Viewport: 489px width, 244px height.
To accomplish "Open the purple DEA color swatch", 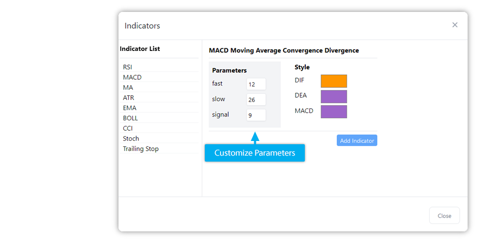I will click(334, 96).
